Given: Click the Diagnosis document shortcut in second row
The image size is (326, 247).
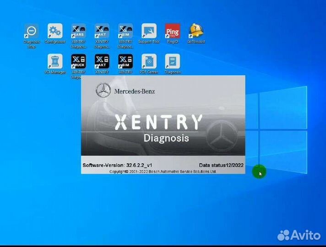Looking at the screenshot, I should click(x=172, y=62).
